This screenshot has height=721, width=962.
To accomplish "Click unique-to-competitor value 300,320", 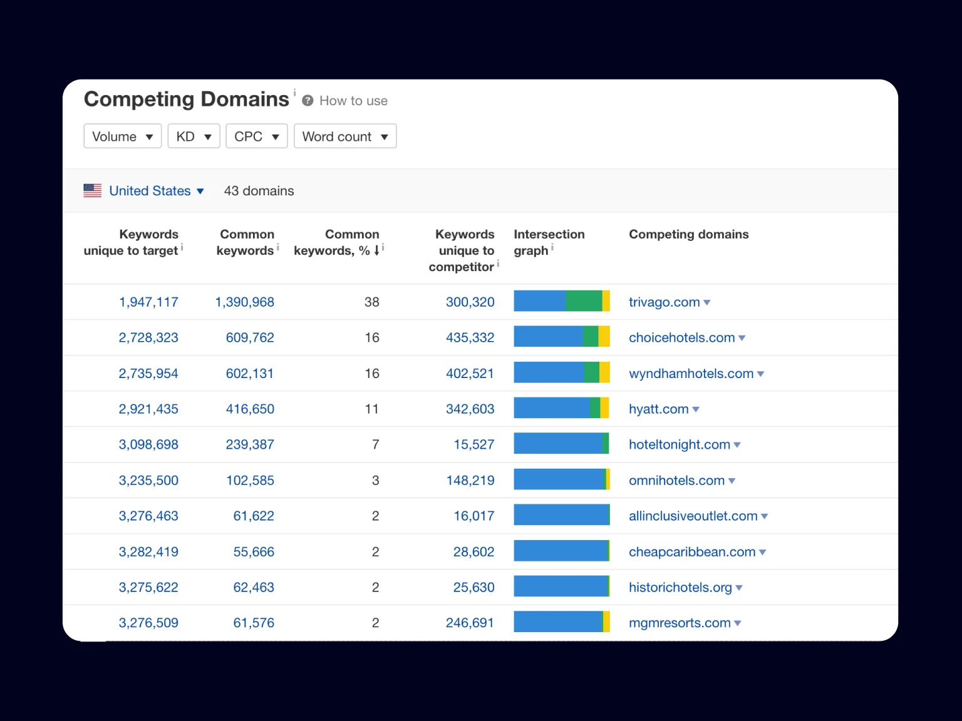I will [x=470, y=302].
